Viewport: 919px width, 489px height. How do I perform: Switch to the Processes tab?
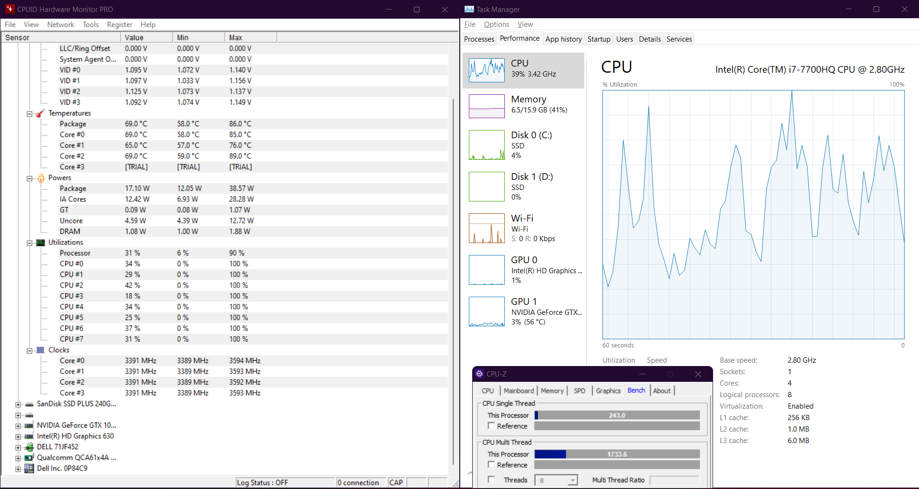coord(479,39)
